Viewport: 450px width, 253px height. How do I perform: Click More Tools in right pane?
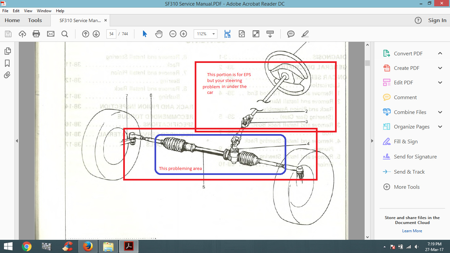click(407, 187)
